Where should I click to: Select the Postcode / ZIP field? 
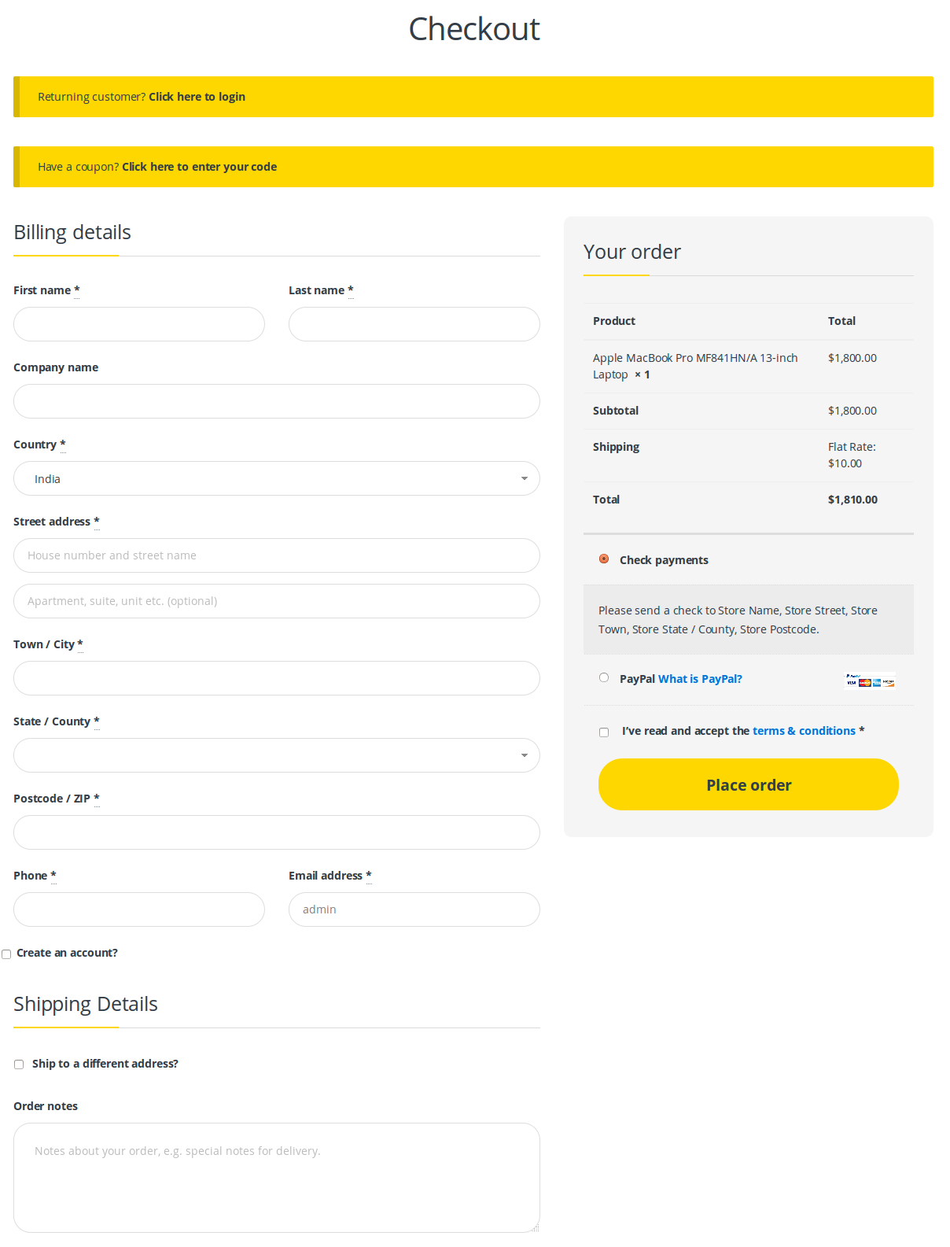277,833
